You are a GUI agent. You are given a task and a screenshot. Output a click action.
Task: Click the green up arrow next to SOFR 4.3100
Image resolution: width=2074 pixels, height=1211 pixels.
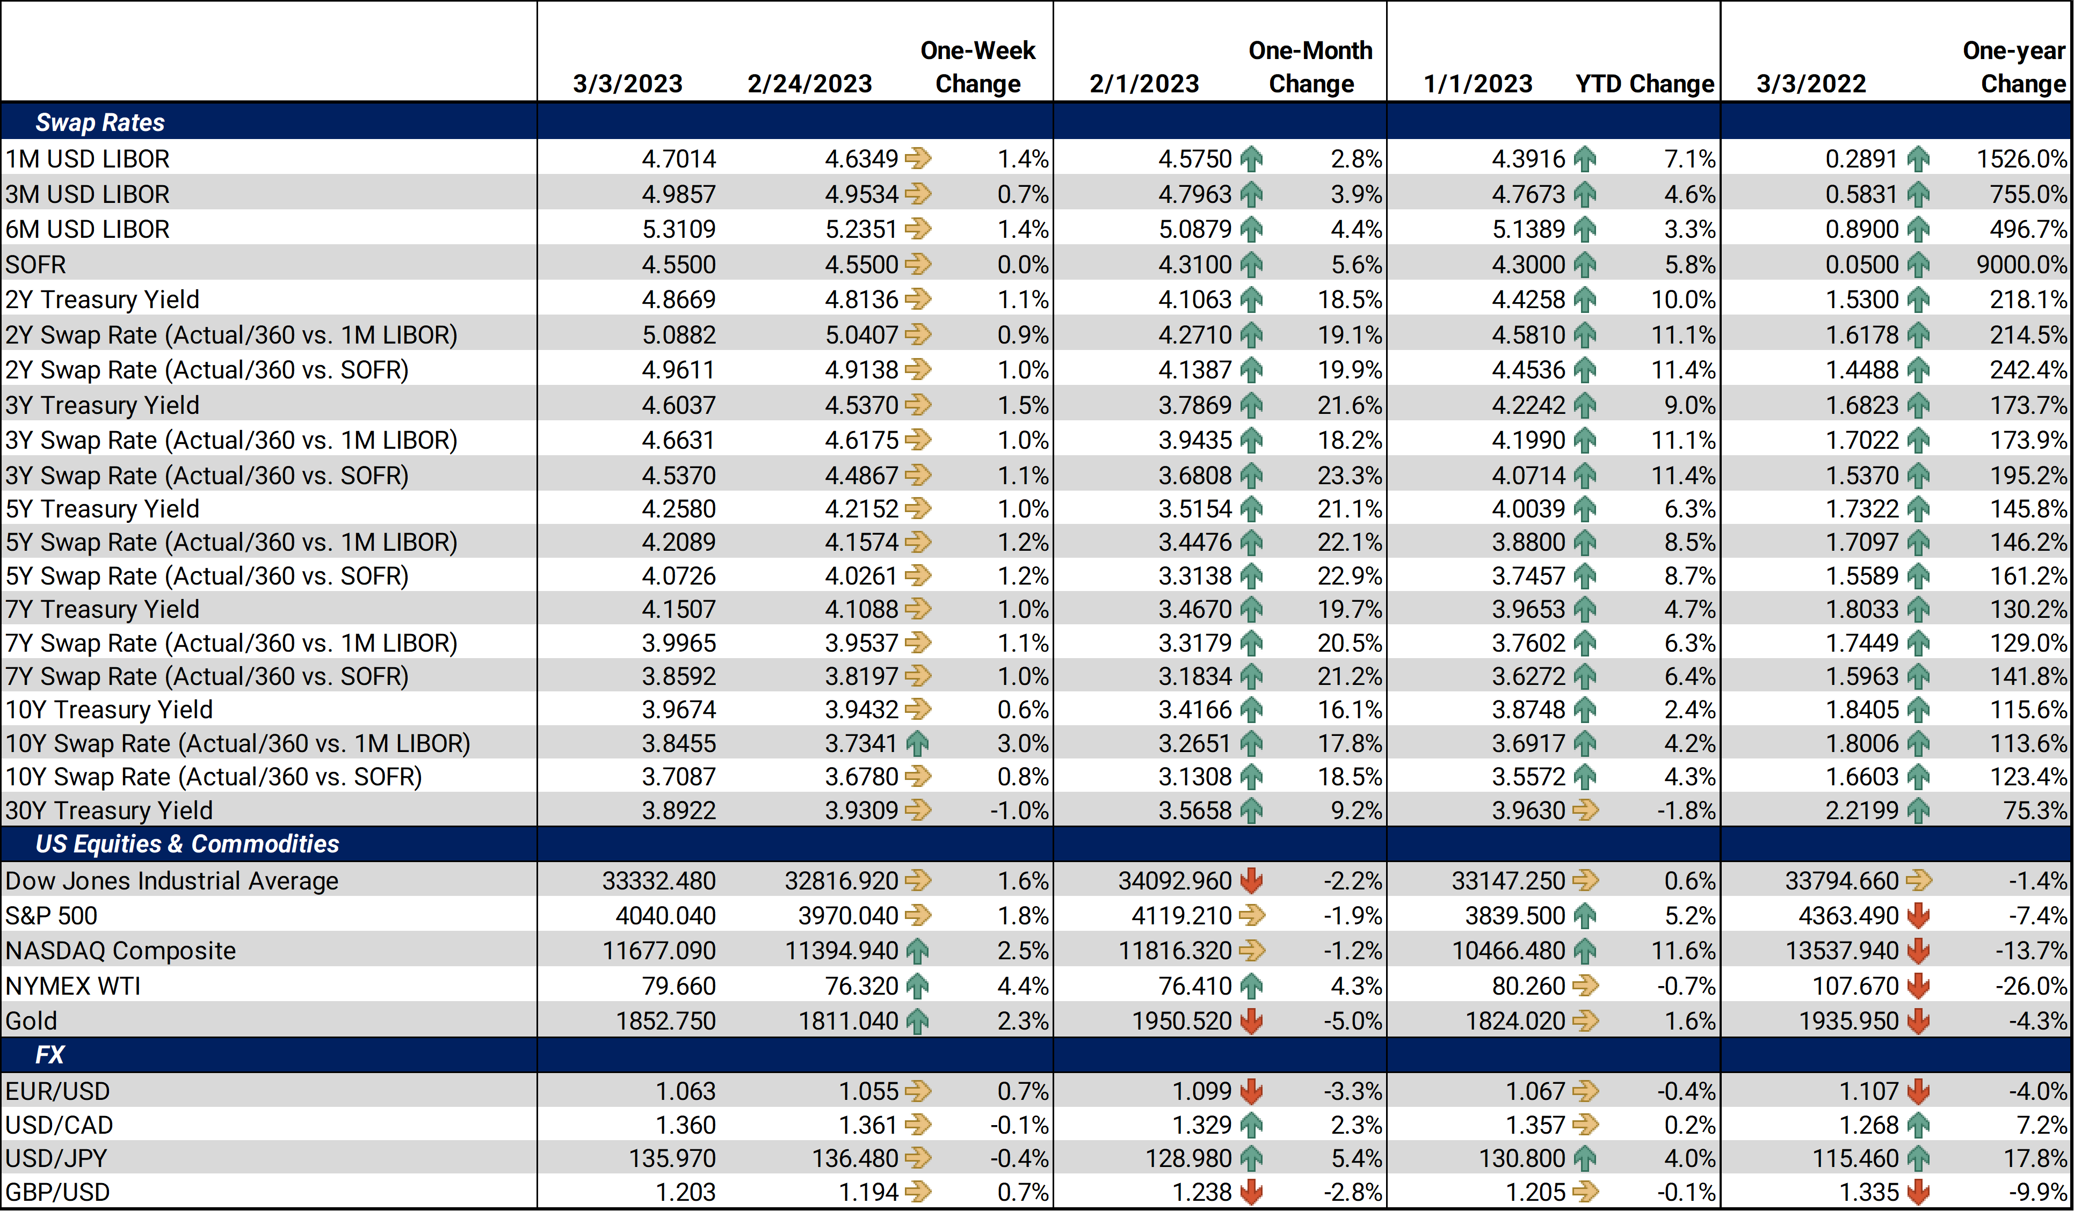[1251, 264]
